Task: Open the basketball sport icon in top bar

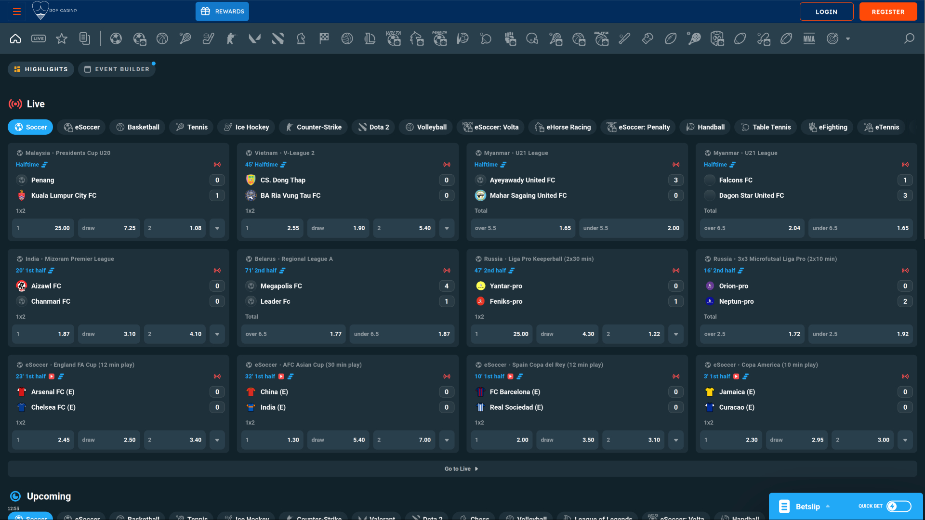Action: (x=162, y=39)
